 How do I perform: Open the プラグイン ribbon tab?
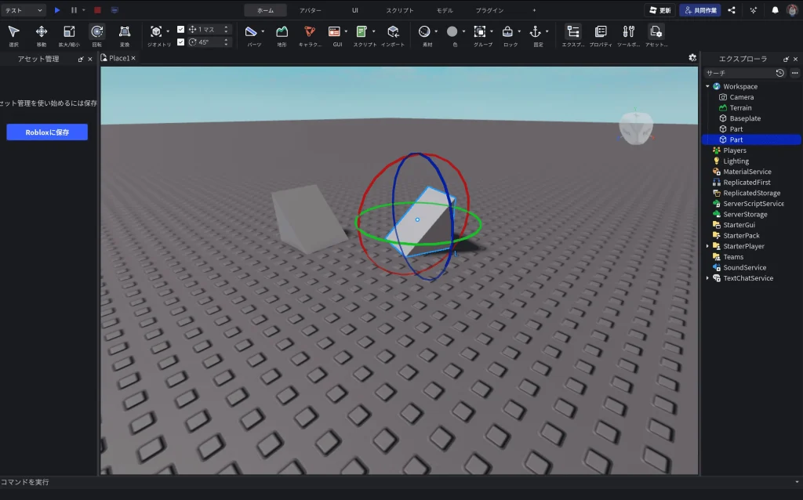pos(490,10)
